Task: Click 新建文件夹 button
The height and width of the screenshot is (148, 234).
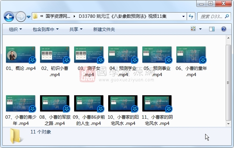Action: [x=104, y=29]
